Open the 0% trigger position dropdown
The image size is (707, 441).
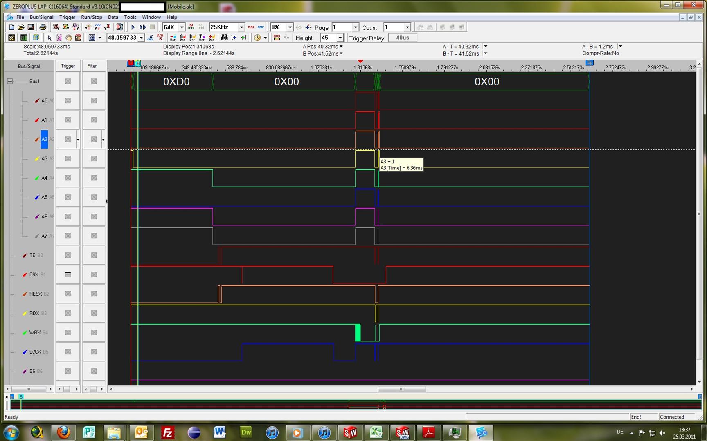[290, 27]
